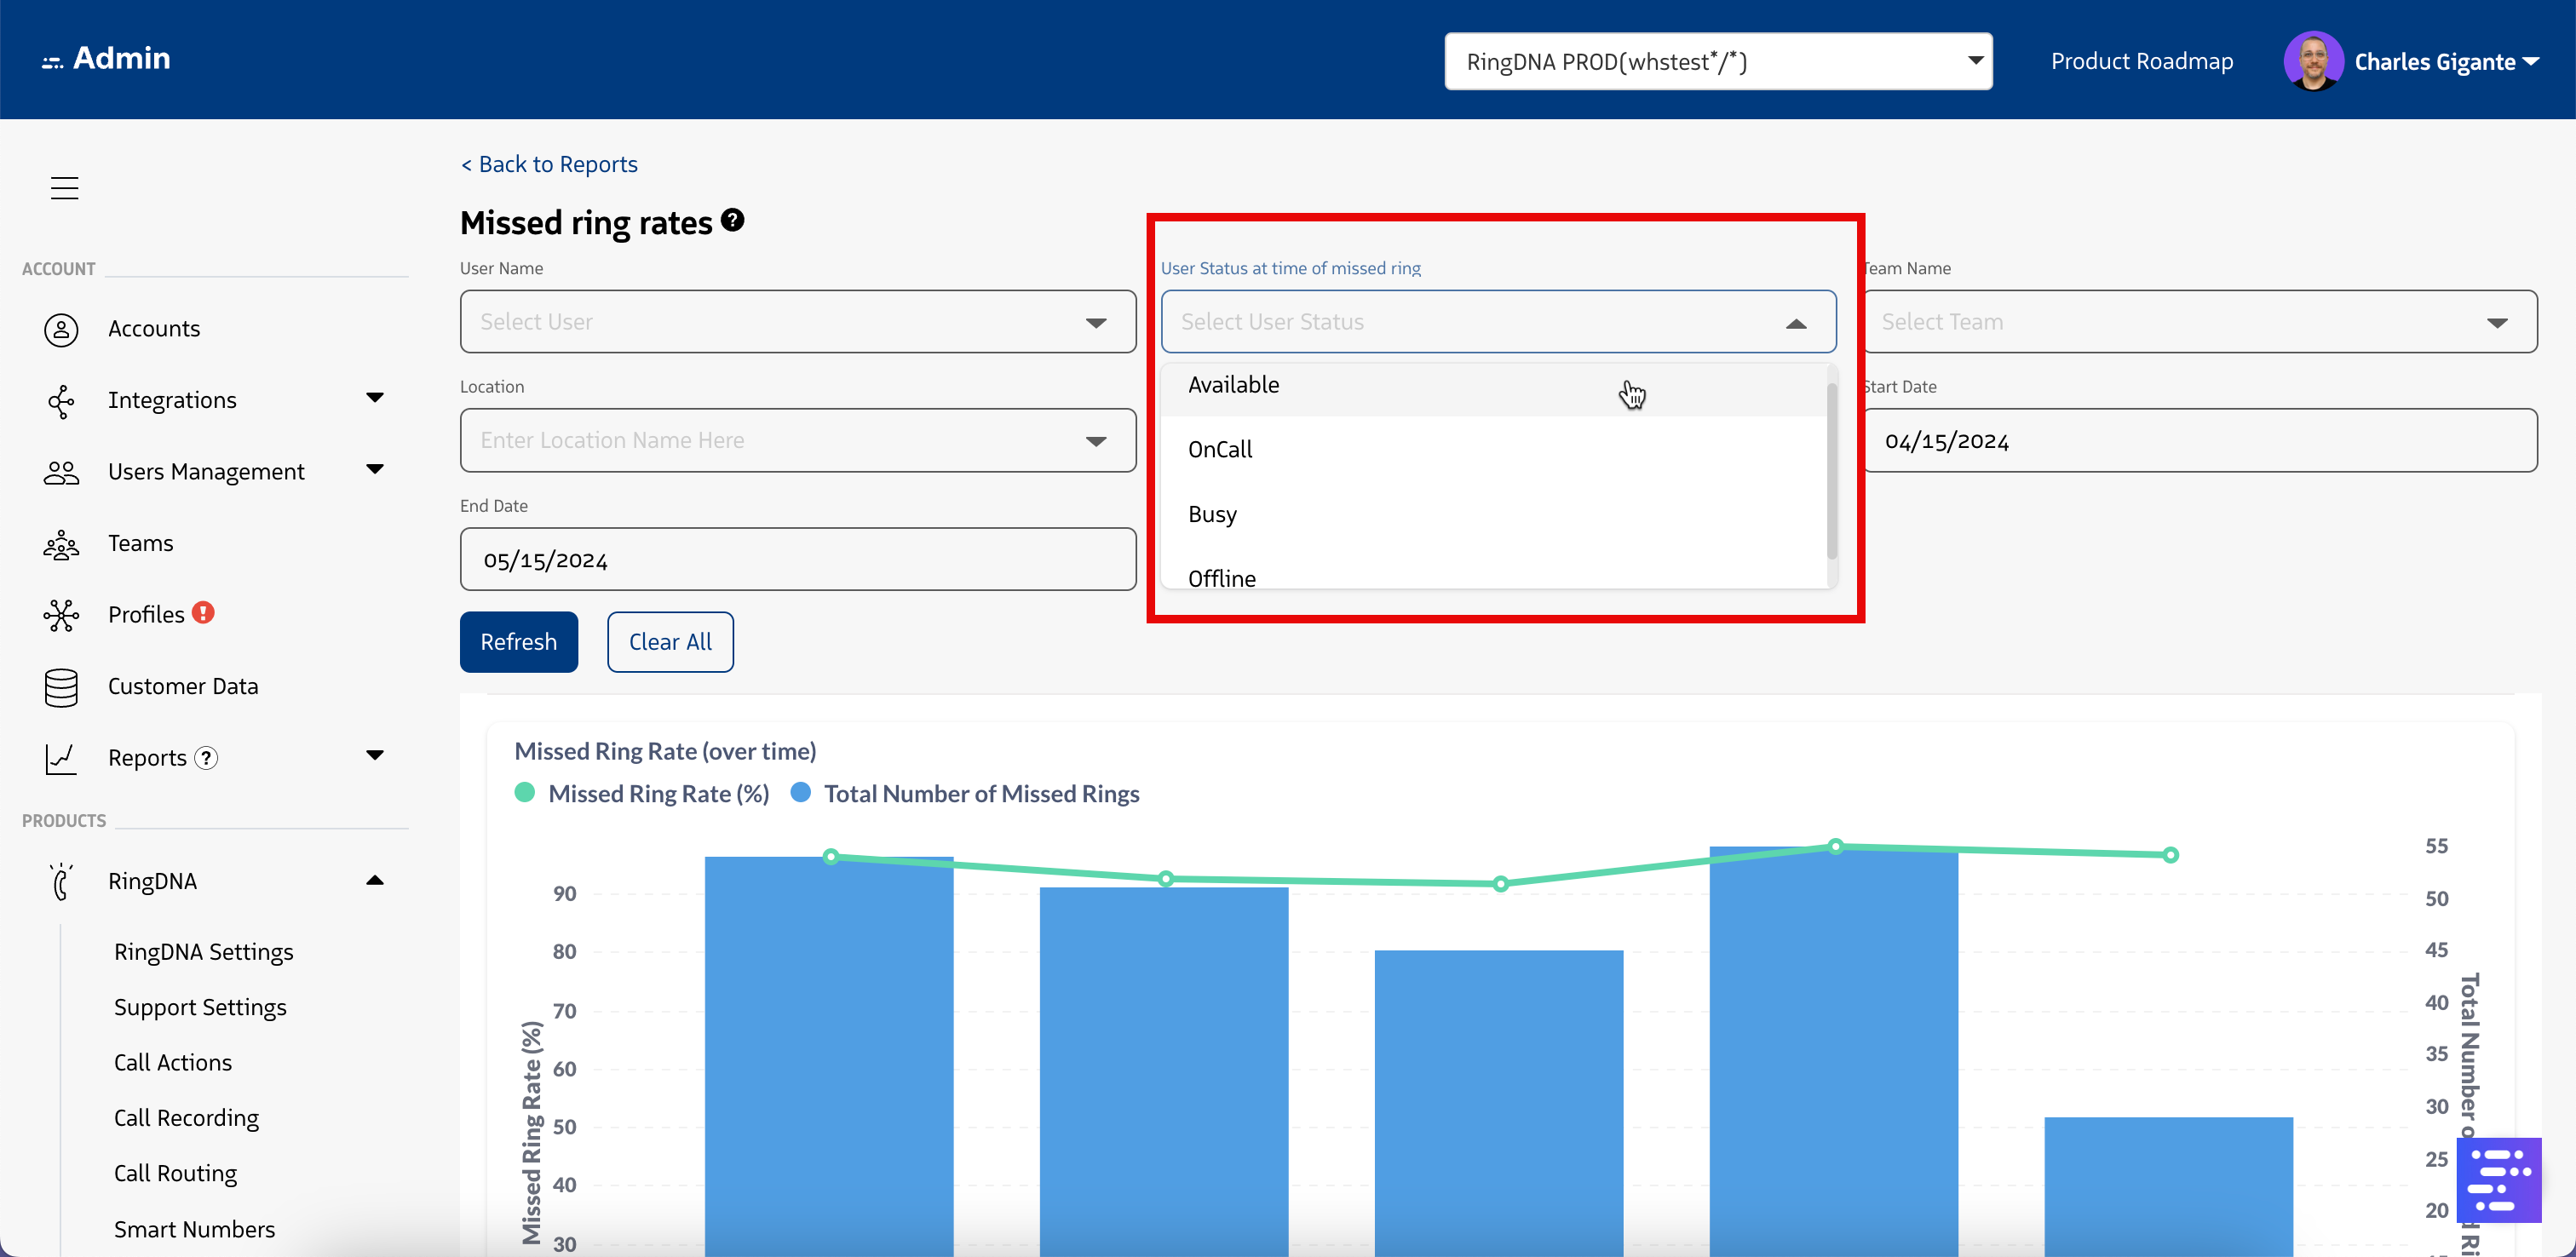
Task: Collapse the RingDNA product section
Action: pyautogui.click(x=375, y=880)
